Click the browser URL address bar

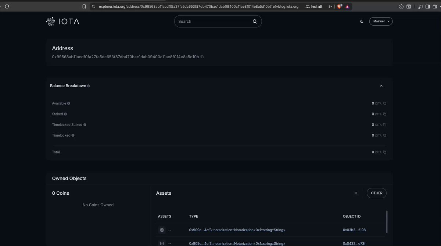[x=198, y=7]
